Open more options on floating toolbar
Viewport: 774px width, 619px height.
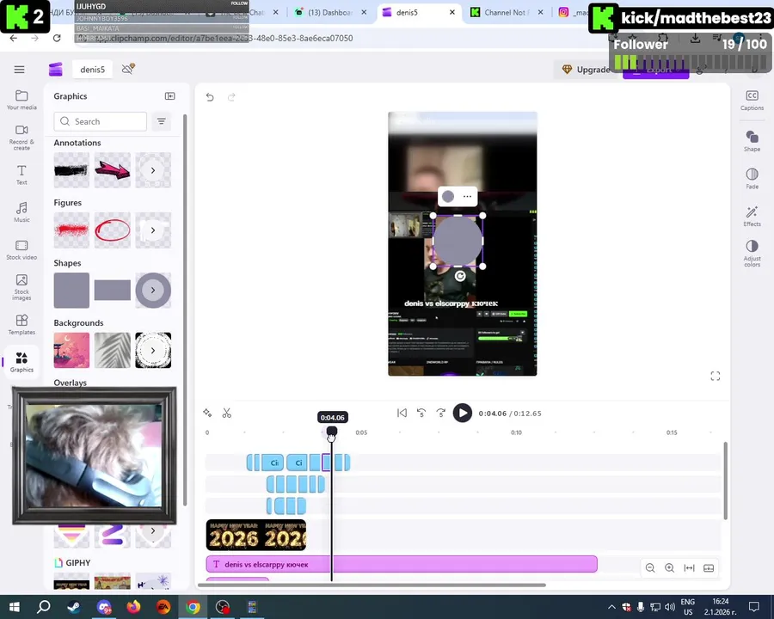coord(467,197)
